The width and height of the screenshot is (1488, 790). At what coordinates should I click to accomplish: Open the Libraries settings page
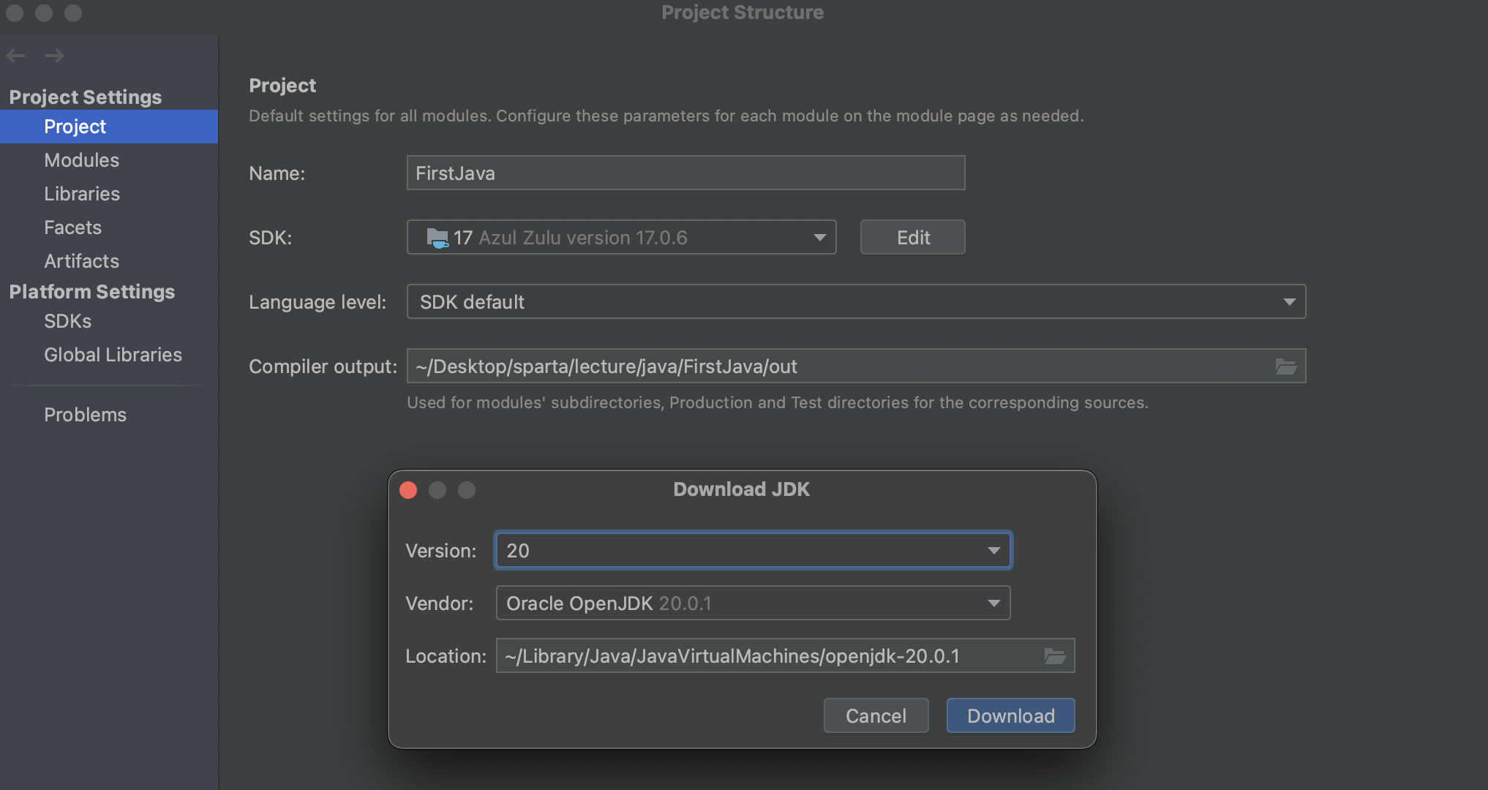[82, 194]
